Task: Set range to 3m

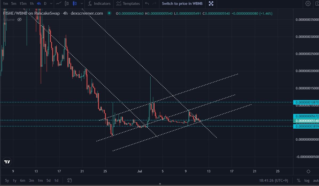Action: [x=31, y=180]
